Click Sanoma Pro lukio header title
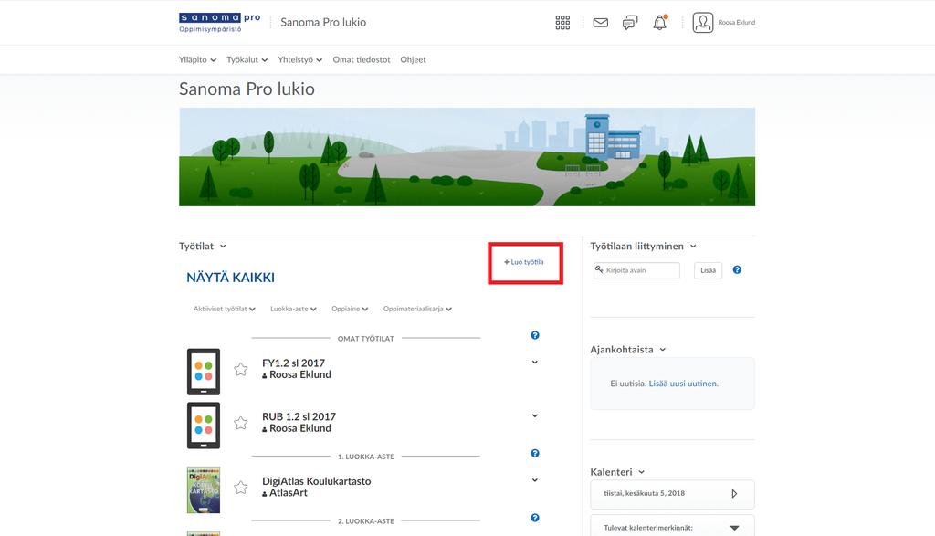The image size is (935, 536). pos(323,22)
